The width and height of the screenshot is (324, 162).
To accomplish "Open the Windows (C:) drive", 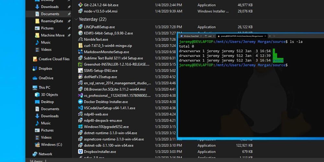I will point(49,145).
